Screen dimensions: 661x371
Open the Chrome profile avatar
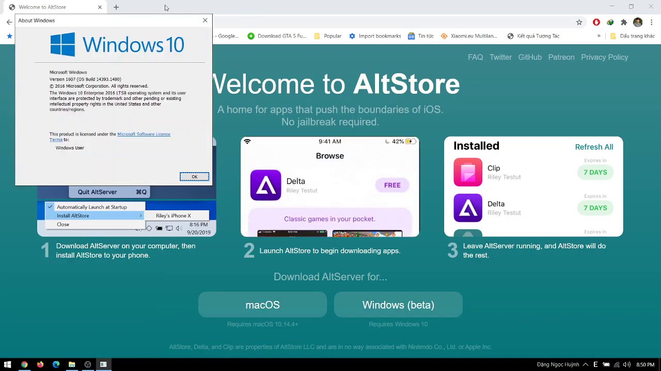638,22
